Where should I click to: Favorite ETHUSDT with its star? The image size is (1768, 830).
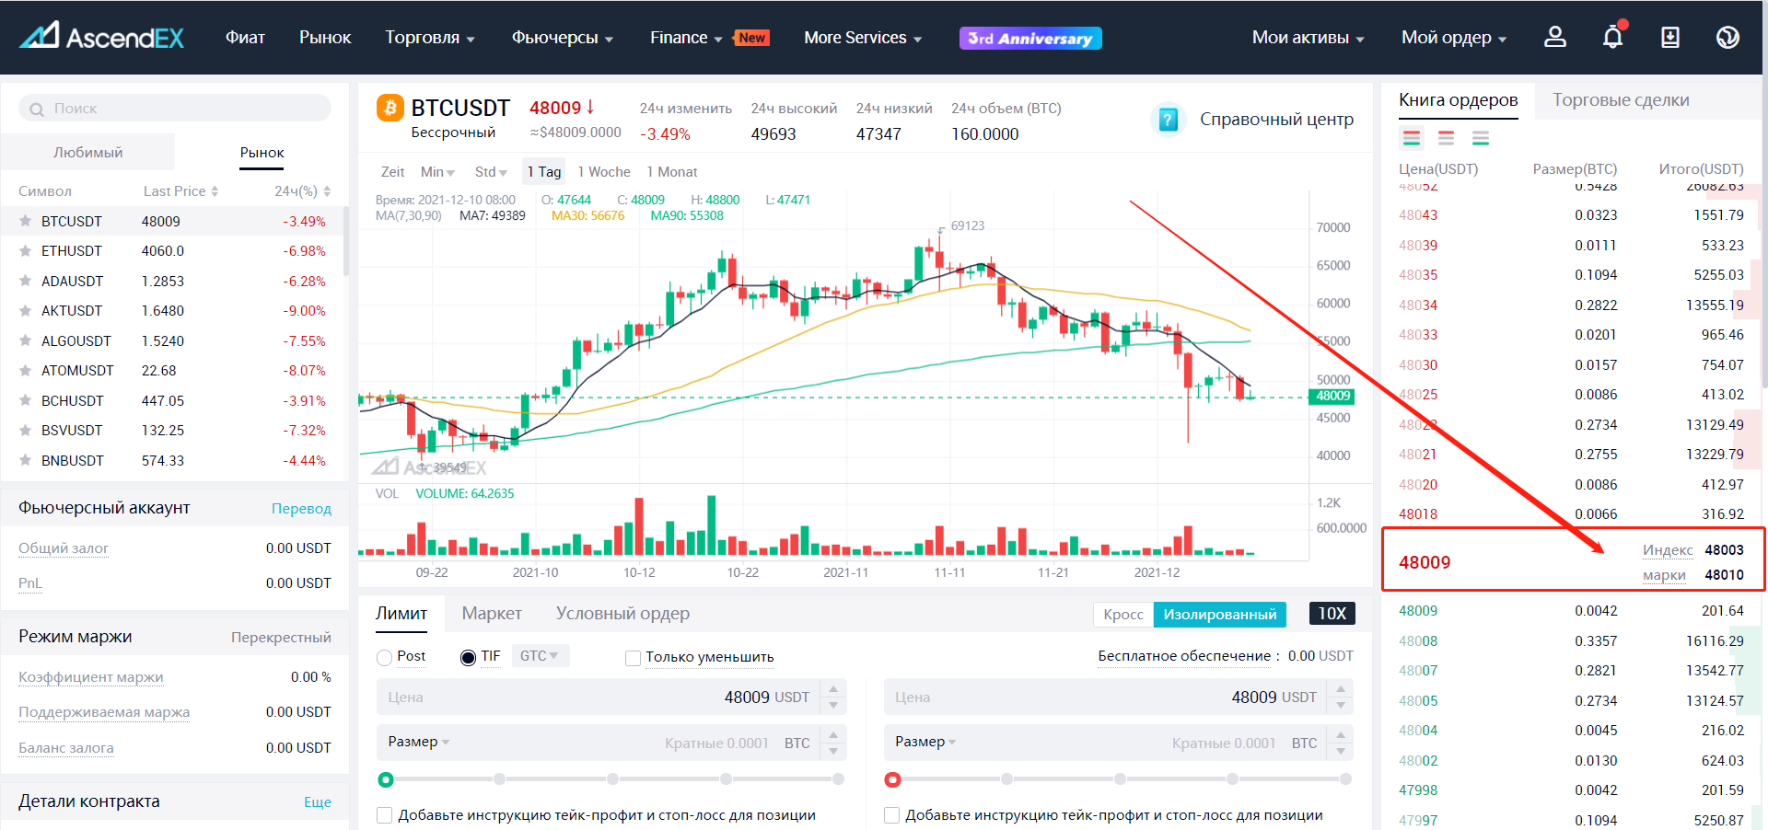26,250
